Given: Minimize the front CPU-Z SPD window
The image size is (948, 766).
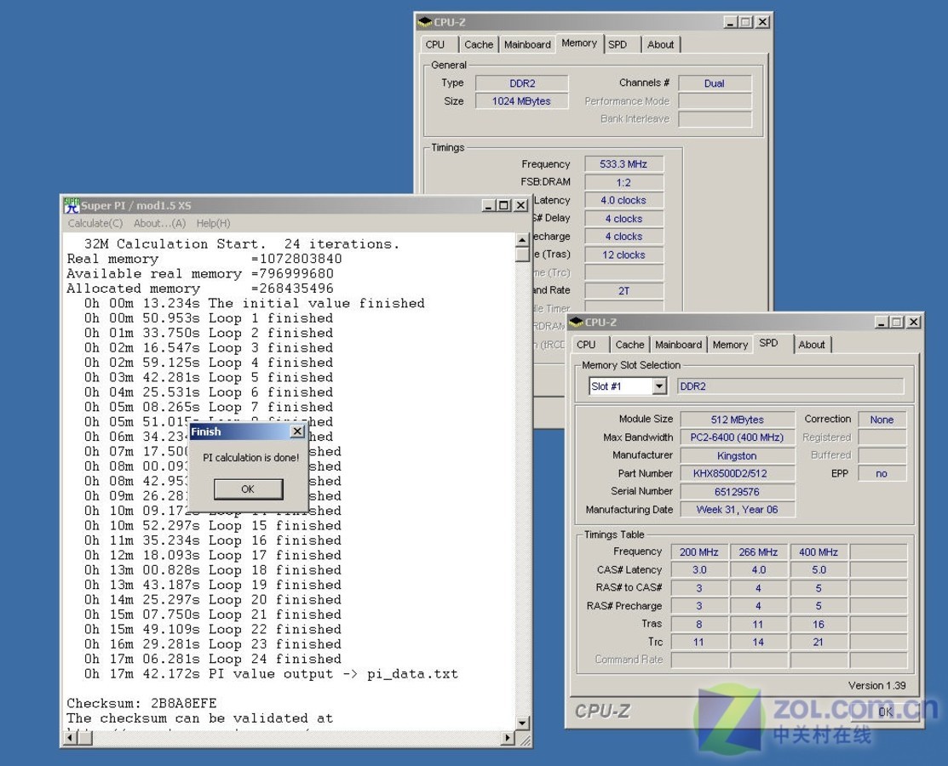Looking at the screenshot, I should click(882, 322).
